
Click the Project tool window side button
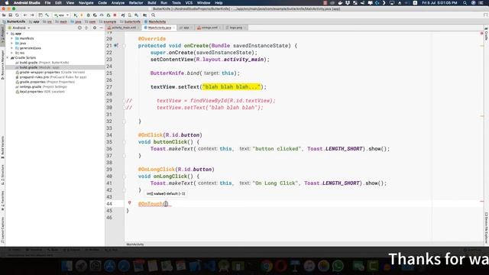[x=2, y=35]
